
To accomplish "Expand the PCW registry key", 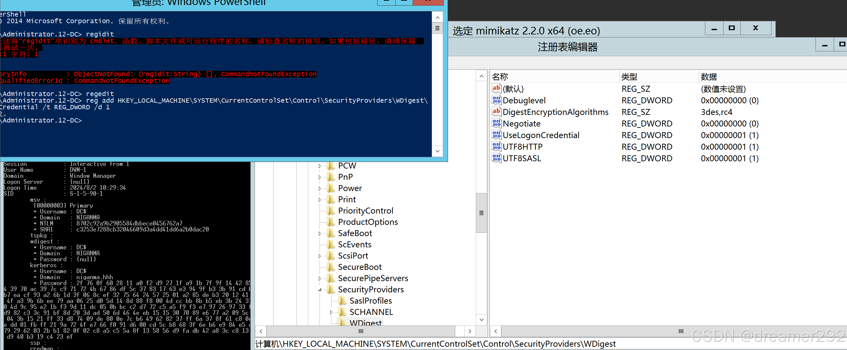I will coord(320,166).
